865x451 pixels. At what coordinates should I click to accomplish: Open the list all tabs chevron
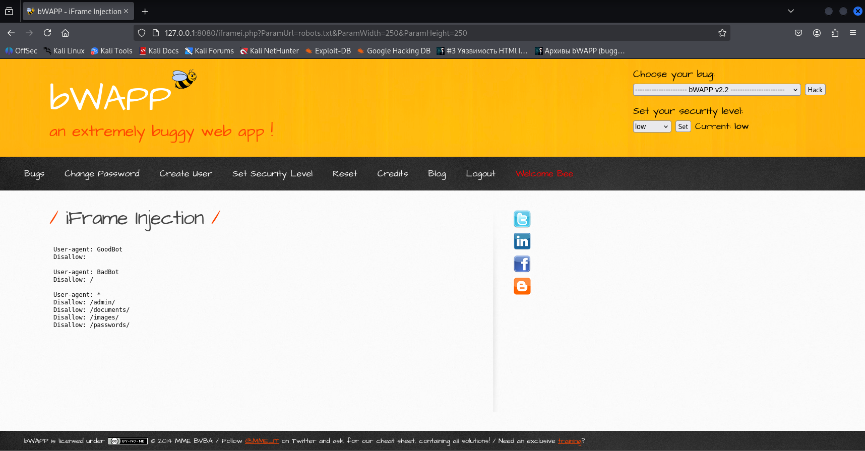(790, 11)
